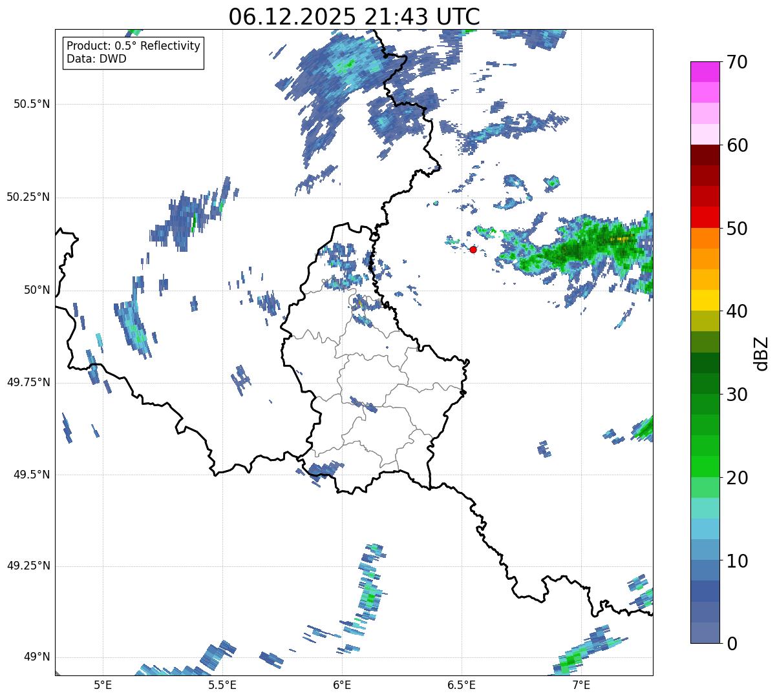Viewport: 777px width, 698px height.
Task: Click the 60 value on colorbar
Action: click(737, 145)
